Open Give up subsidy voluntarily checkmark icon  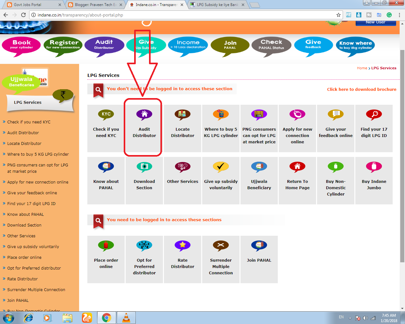pos(221,167)
